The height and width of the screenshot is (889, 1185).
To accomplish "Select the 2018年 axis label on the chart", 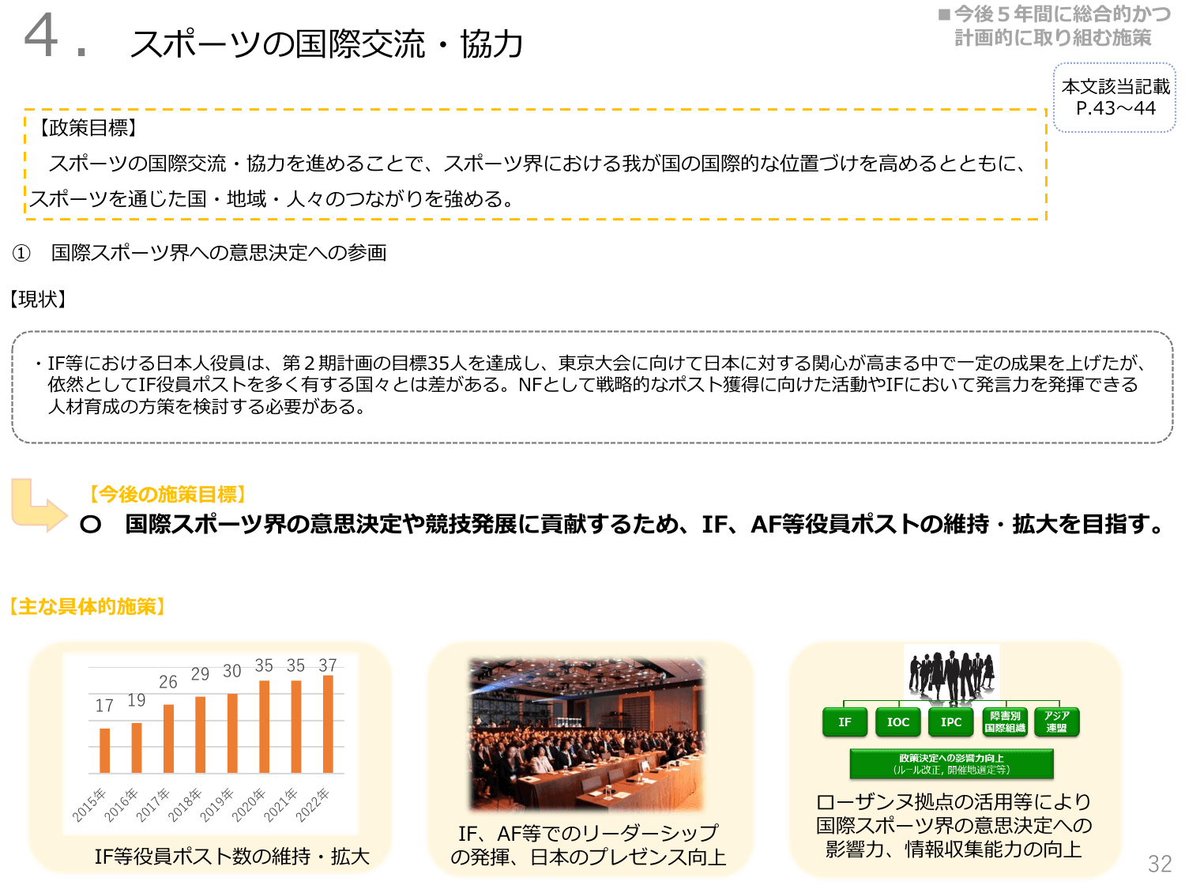I will (x=187, y=804).
